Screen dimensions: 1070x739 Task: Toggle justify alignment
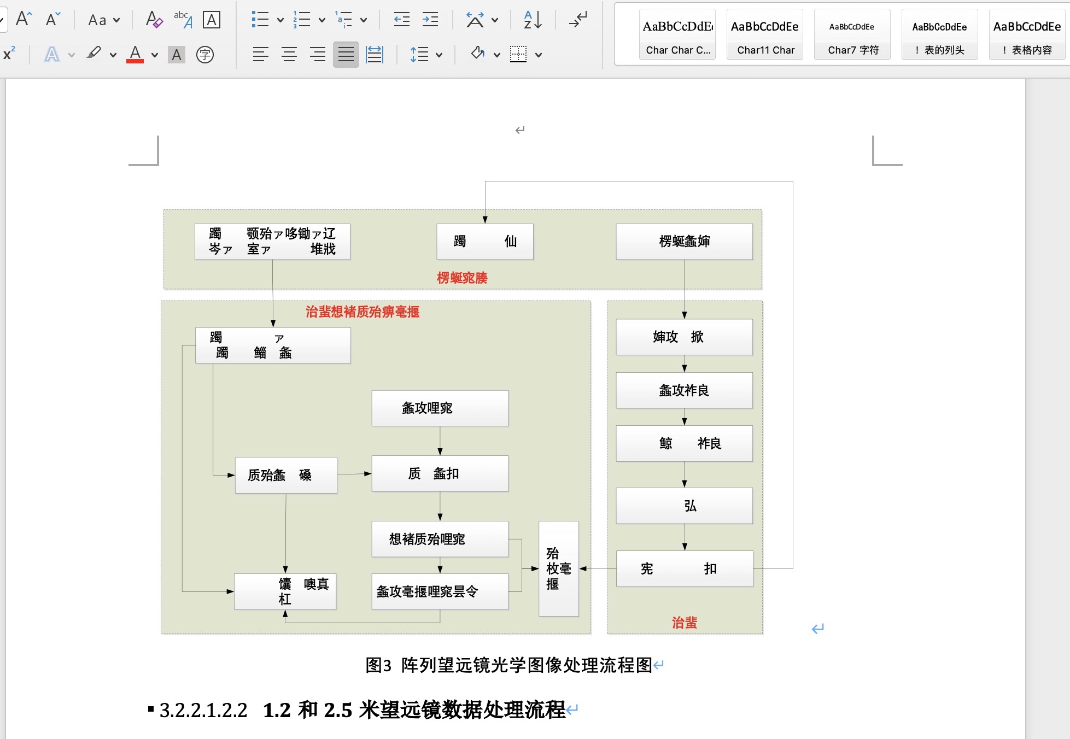pos(346,54)
